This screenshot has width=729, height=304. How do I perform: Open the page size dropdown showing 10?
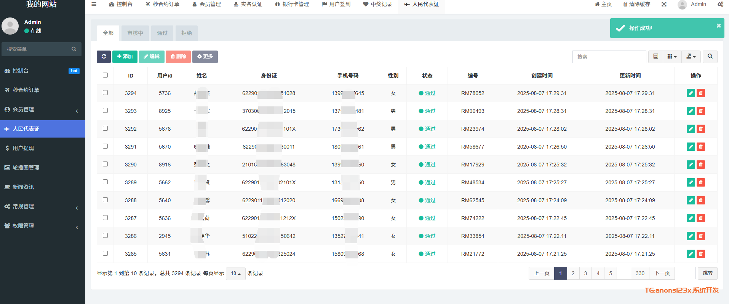click(x=235, y=274)
